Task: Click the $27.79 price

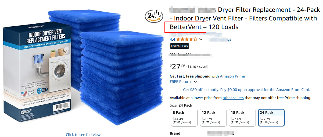Action: [x=177, y=66]
